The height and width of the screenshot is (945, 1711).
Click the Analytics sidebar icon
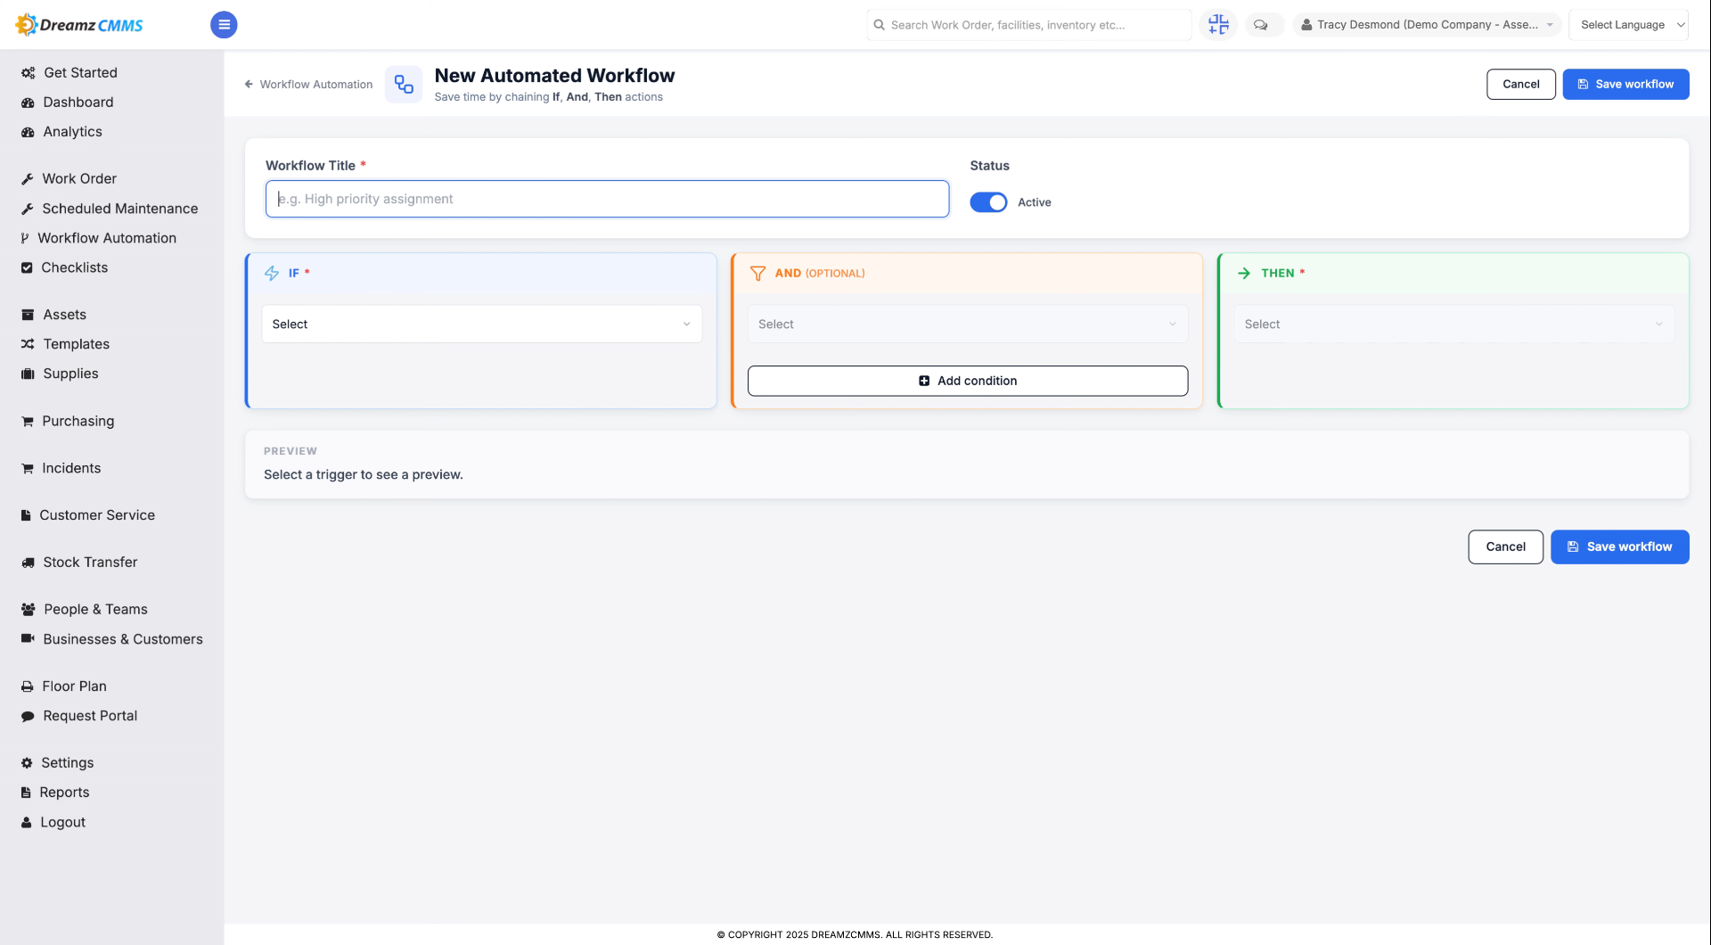click(x=28, y=132)
